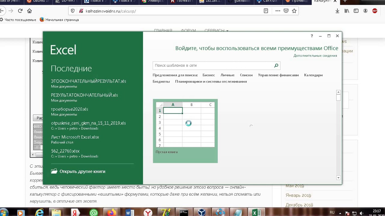The width and height of the screenshot is (385, 216).
Task: Show Firefox sidebars
Action: (356, 11)
